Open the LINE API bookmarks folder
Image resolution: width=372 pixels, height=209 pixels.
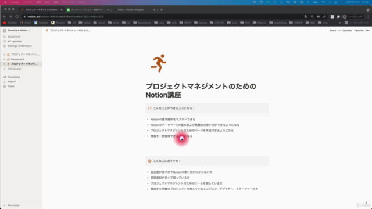[217, 23]
